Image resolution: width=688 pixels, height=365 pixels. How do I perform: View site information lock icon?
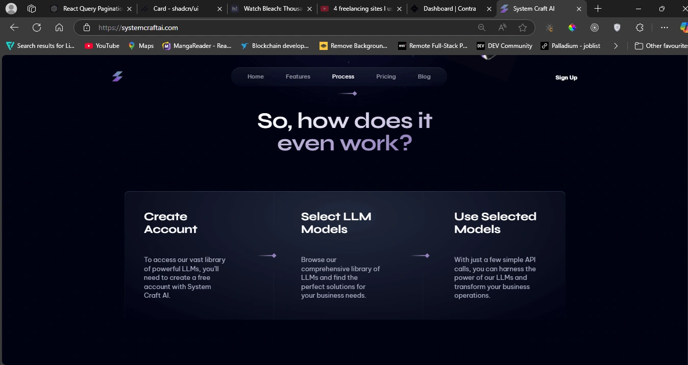point(87,28)
